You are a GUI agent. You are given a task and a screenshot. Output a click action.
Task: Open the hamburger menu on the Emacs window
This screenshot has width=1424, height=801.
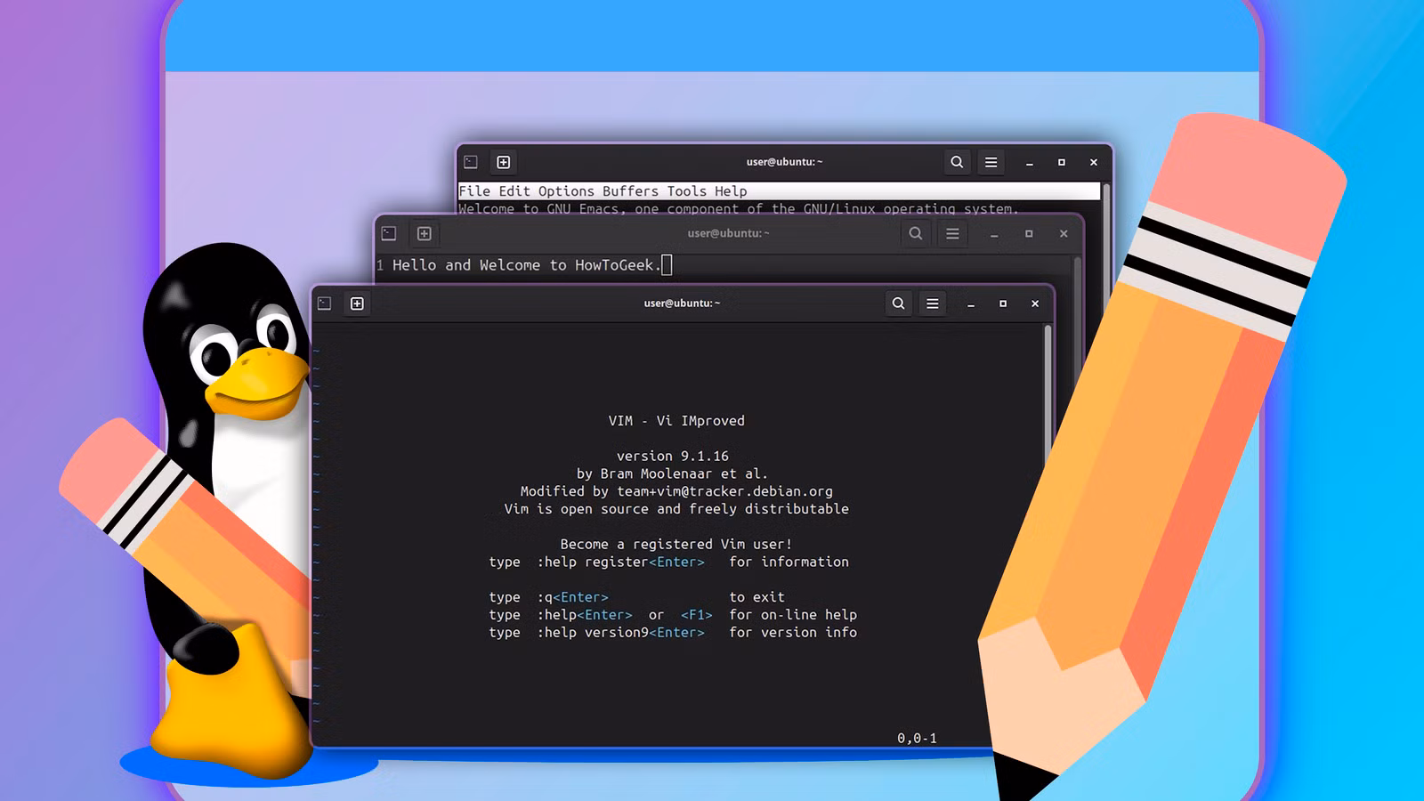(x=991, y=162)
